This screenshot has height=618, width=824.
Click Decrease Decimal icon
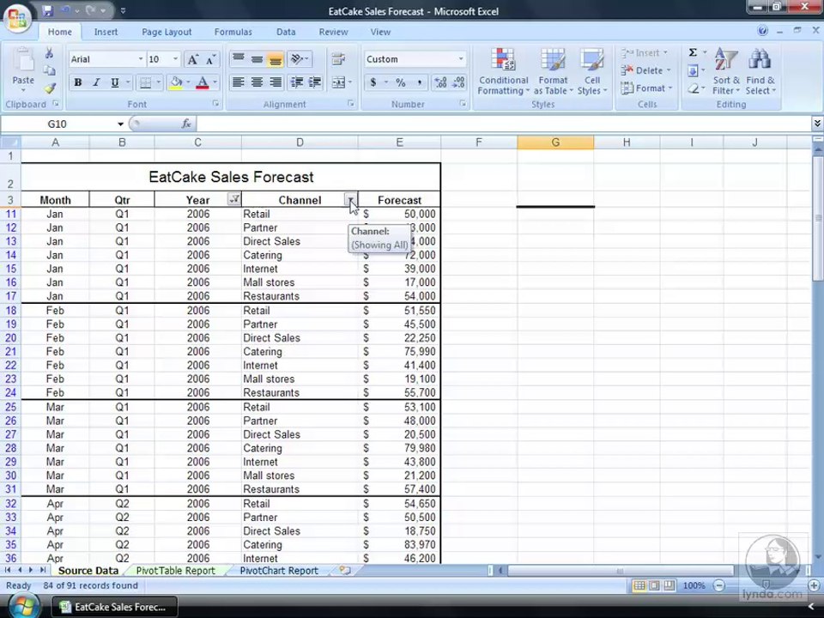(x=458, y=82)
